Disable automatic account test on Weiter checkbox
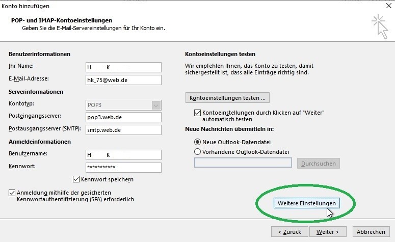The image size is (395, 242). (197, 113)
